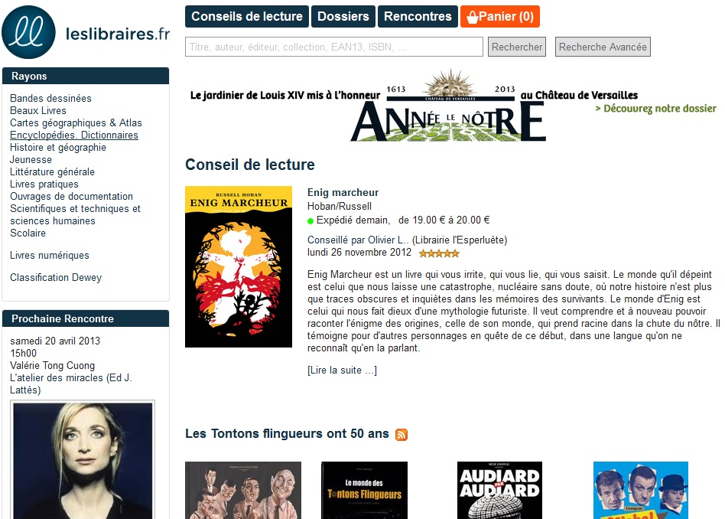Click the Valérie Tong Cuong portrait photo
Image resolution: width=725 pixels, height=519 pixels.
point(83,460)
